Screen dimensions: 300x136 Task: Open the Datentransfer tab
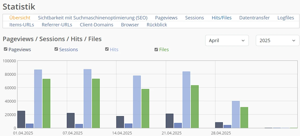click(x=255, y=18)
